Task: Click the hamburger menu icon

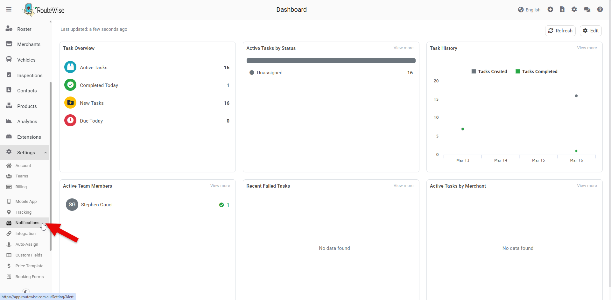Action: (x=9, y=10)
